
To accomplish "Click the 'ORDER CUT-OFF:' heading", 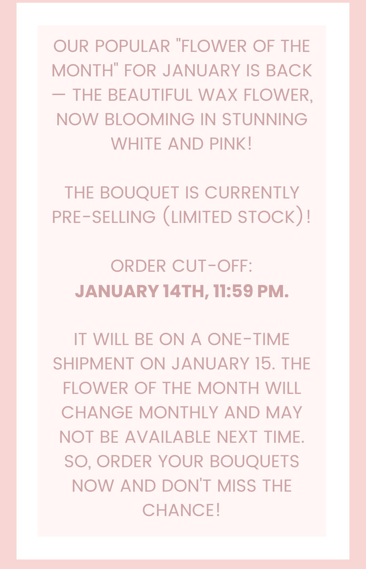I will 182,266.
